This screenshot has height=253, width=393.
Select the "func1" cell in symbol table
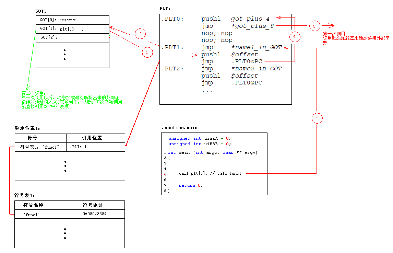coord(40,214)
